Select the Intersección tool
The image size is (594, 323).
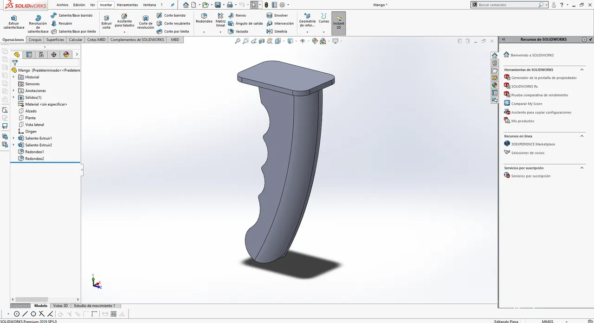280,23
